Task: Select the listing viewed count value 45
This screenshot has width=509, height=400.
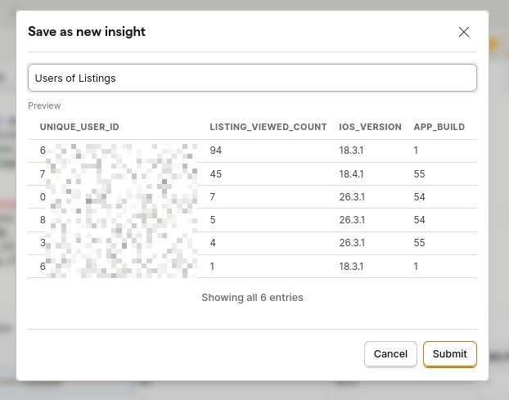Action: point(216,174)
